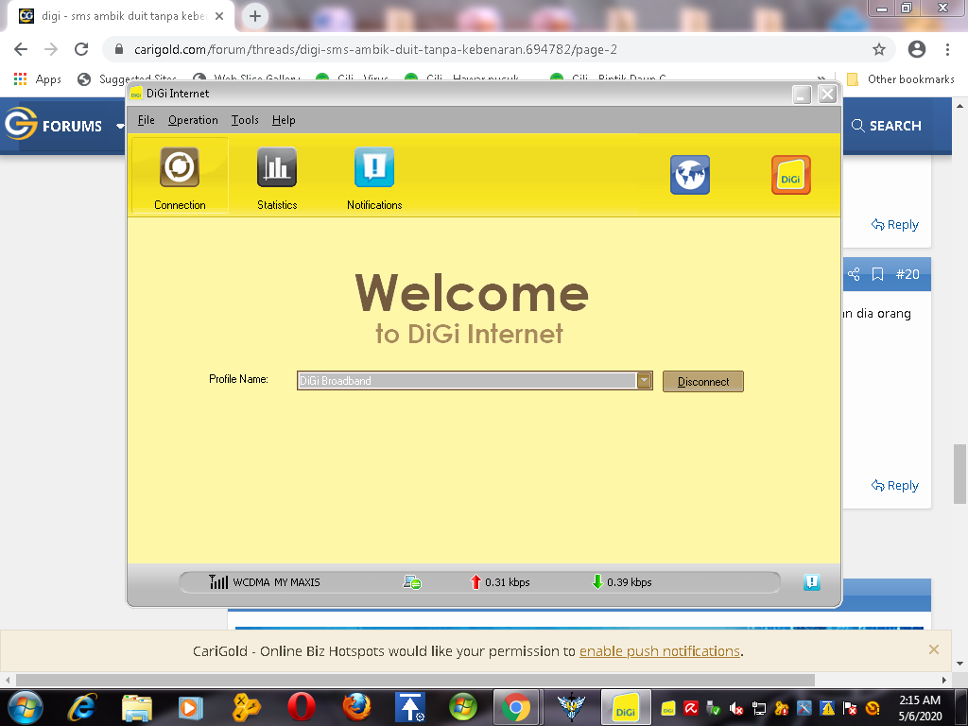Click the DiGi taskbar button
The height and width of the screenshot is (726, 968).
(626, 707)
